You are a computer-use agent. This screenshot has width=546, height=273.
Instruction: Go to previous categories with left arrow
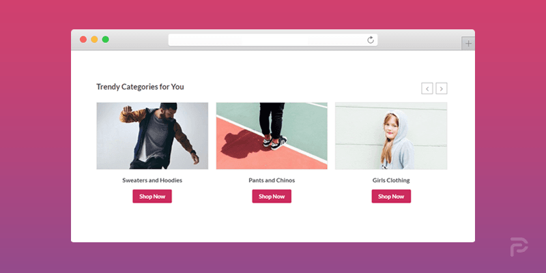(427, 89)
